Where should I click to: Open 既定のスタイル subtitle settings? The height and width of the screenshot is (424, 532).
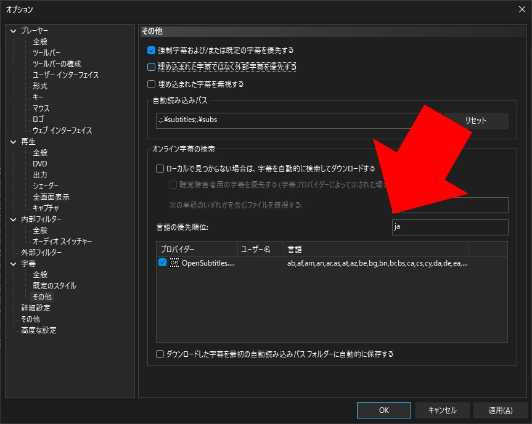click(x=54, y=286)
